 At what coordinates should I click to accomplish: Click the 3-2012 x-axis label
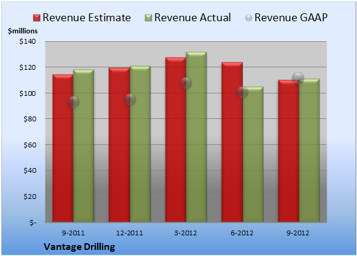(x=186, y=233)
